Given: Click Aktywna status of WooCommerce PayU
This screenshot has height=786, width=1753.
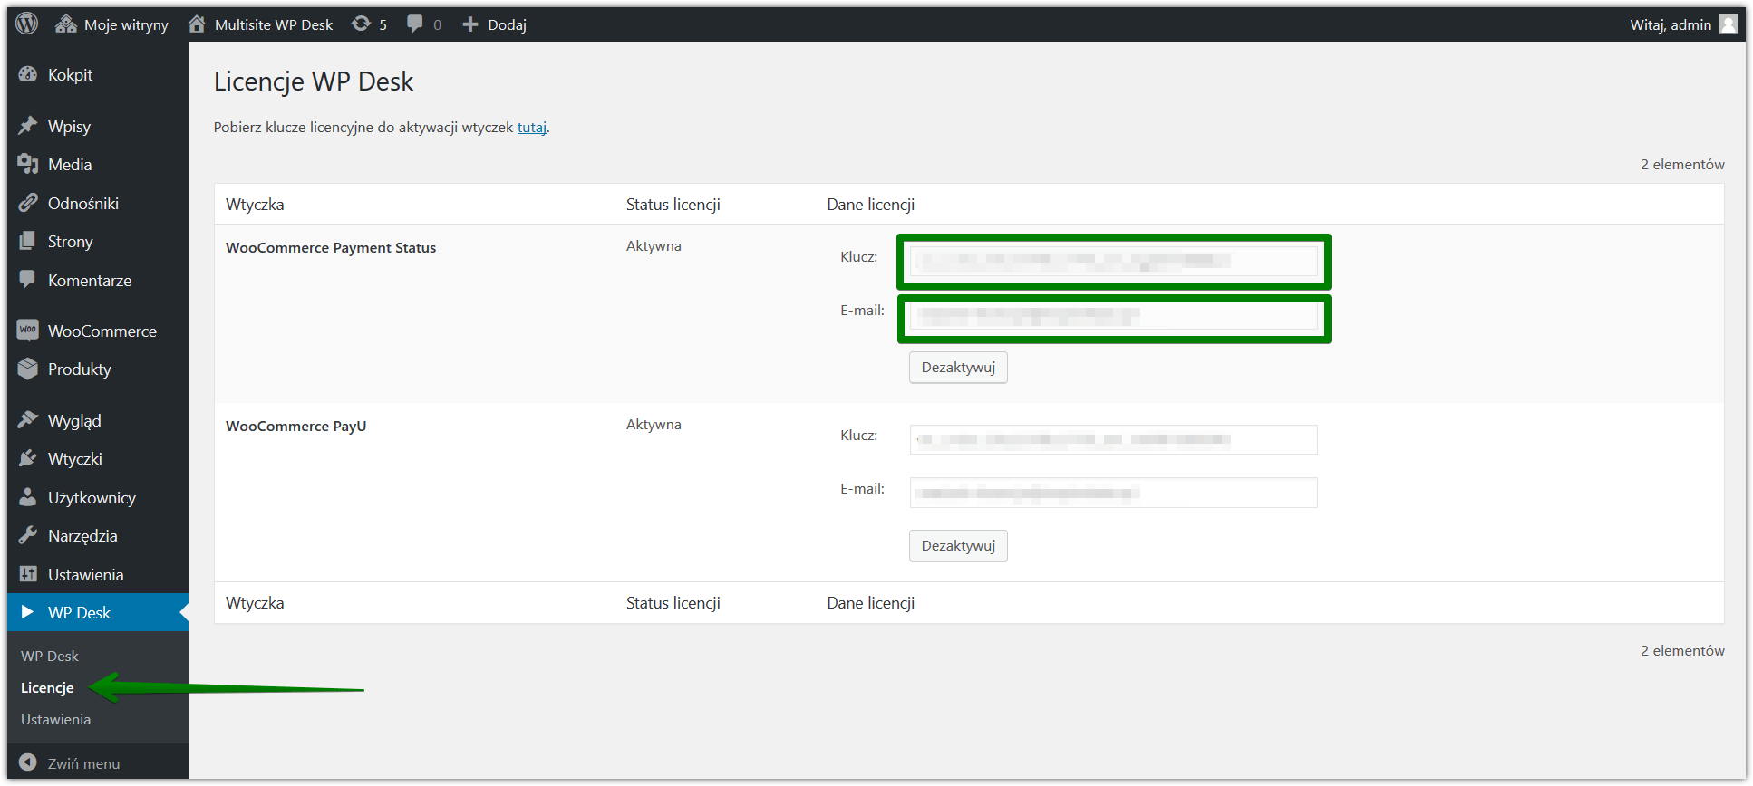Looking at the screenshot, I should pos(654,424).
